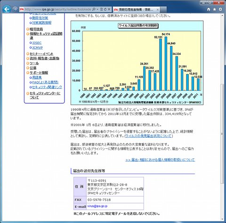Viewport: 226px width, 223px height.
Task: Open favorites using the star icon
Action: coord(215,9)
